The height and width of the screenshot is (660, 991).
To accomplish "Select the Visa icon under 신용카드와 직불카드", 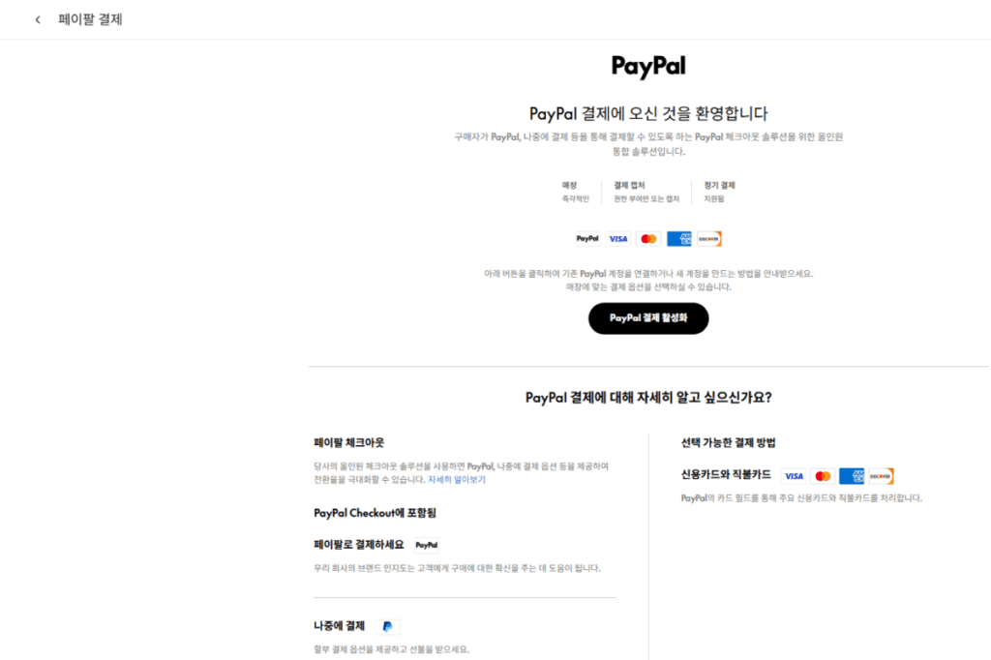I will point(794,475).
